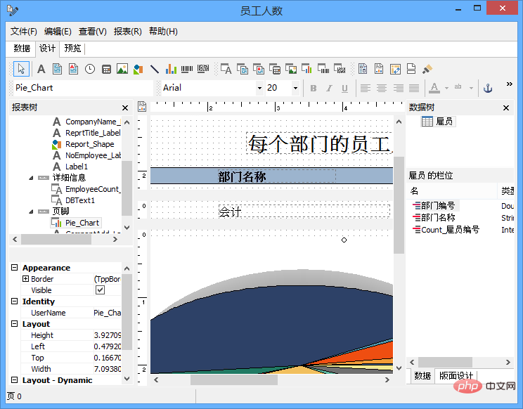523x409 pixels.
Task: Toggle italic formatting
Action: [x=329, y=88]
